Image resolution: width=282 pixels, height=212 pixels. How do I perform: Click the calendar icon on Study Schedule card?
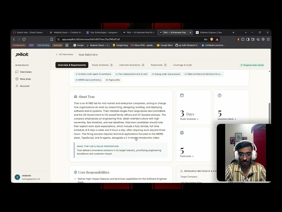point(182,95)
